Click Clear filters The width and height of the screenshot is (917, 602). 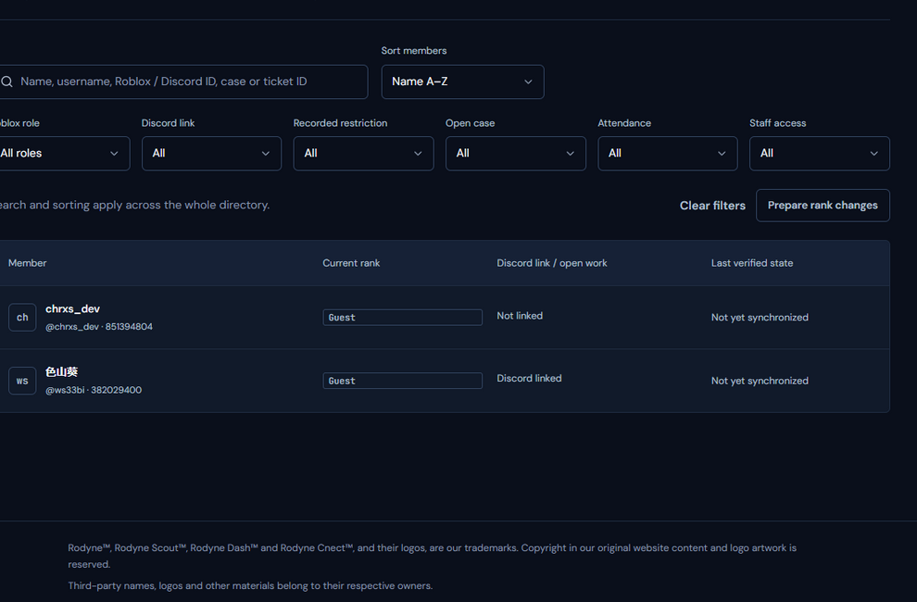[712, 206]
